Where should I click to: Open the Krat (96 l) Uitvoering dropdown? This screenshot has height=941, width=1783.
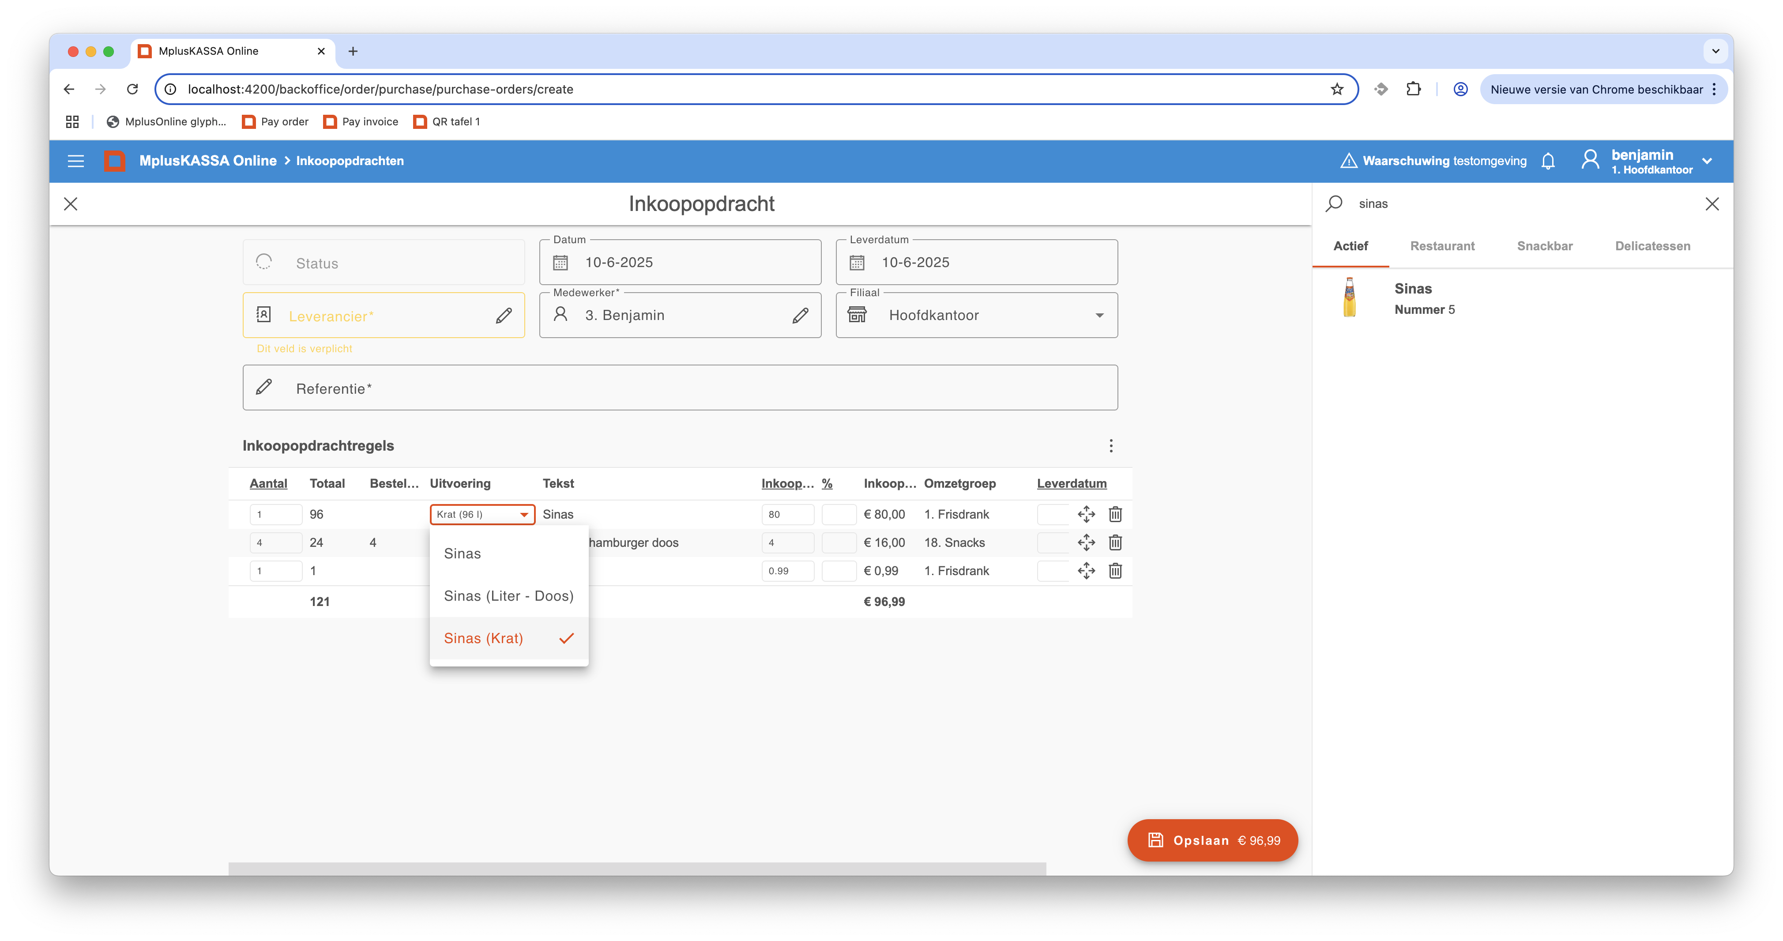pos(482,515)
